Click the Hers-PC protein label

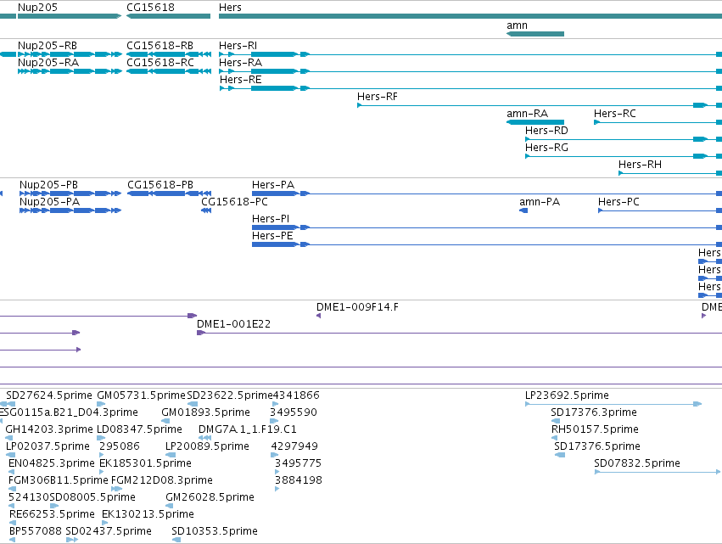[x=618, y=202]
